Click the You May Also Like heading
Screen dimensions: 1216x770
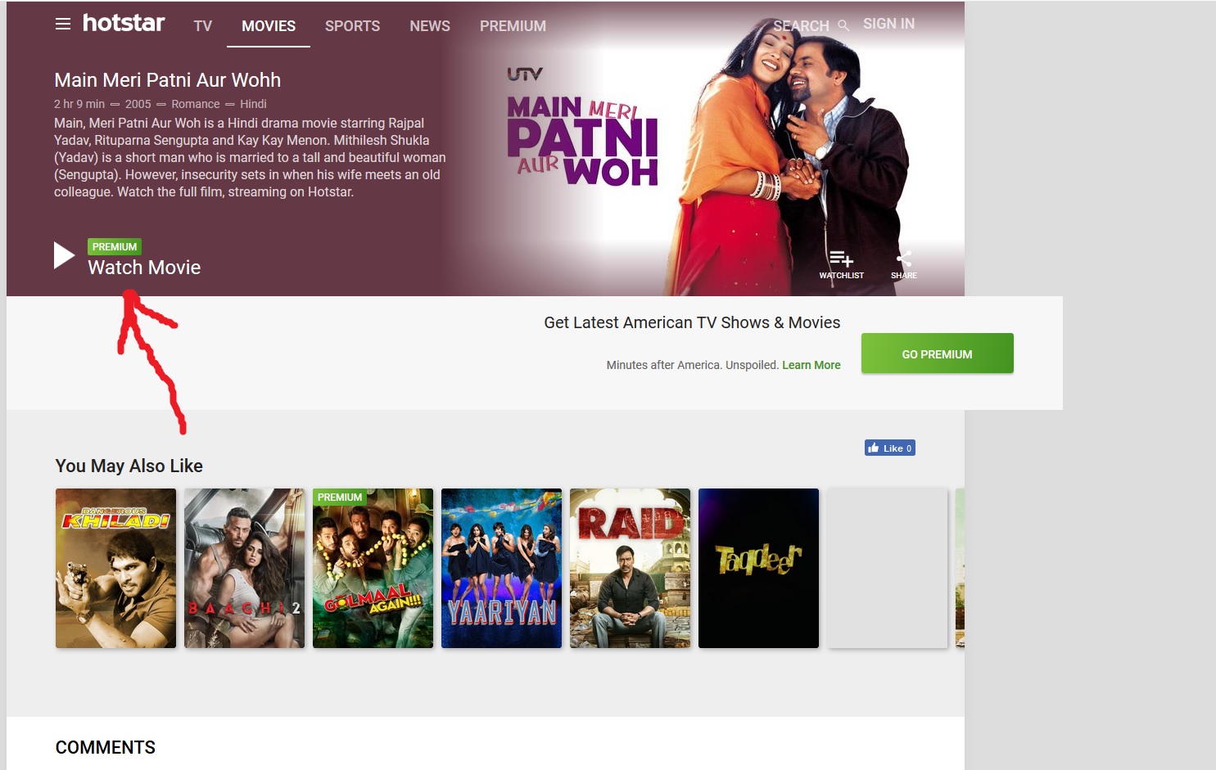129,466
